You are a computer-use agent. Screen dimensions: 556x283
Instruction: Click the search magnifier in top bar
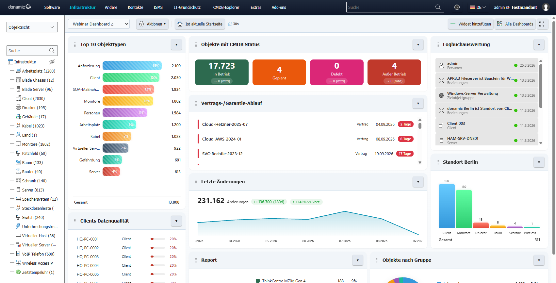438,7
